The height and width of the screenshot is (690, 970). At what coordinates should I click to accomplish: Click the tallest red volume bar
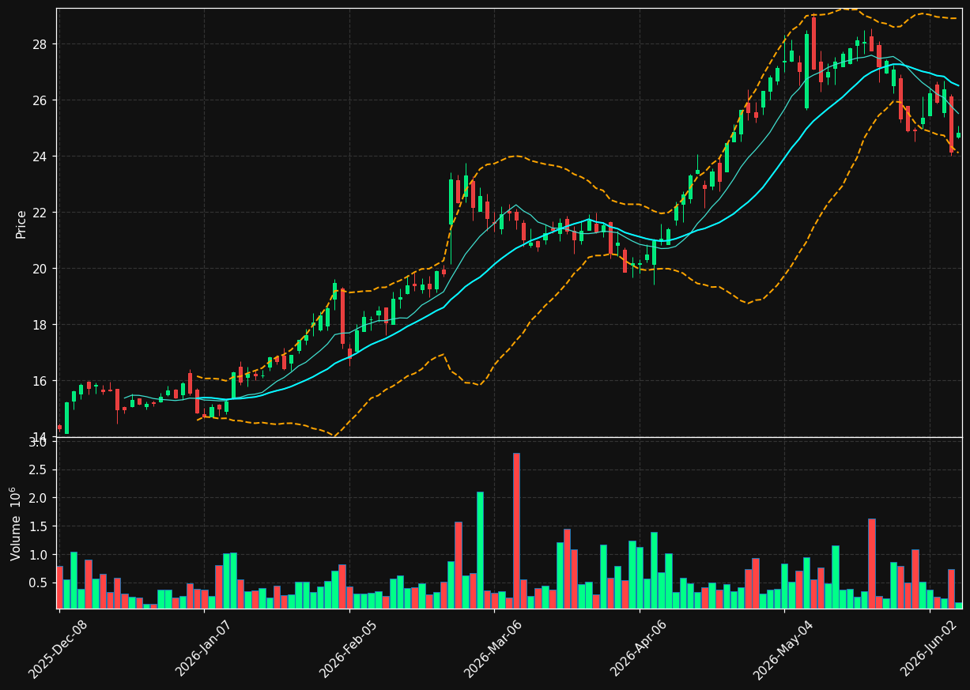coord(516,530)
